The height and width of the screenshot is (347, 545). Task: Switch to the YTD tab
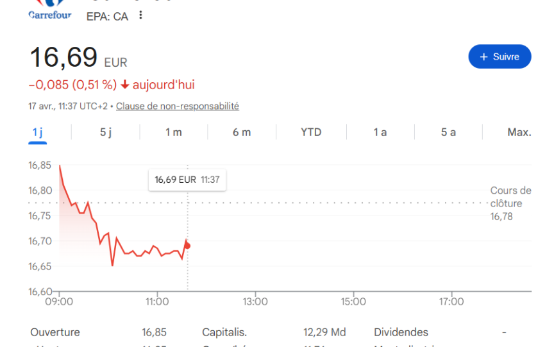point(311,132)
